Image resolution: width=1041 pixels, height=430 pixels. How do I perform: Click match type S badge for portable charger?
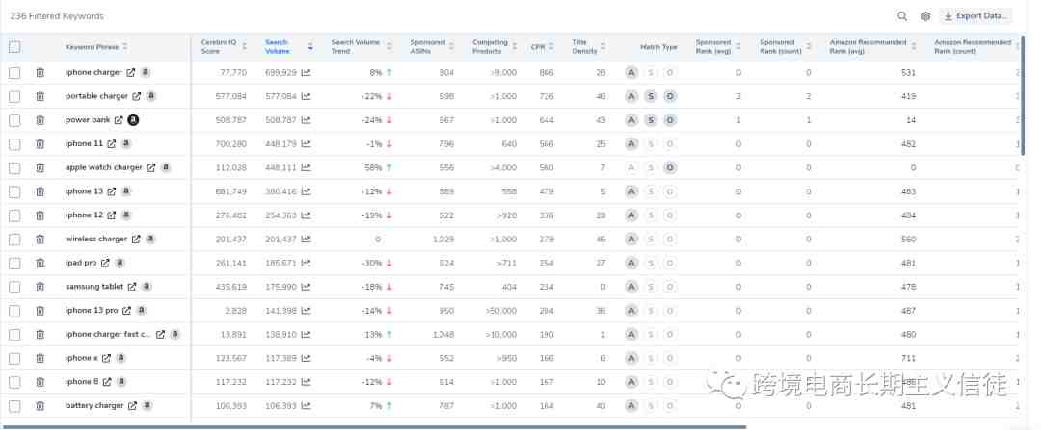[651, 96]
